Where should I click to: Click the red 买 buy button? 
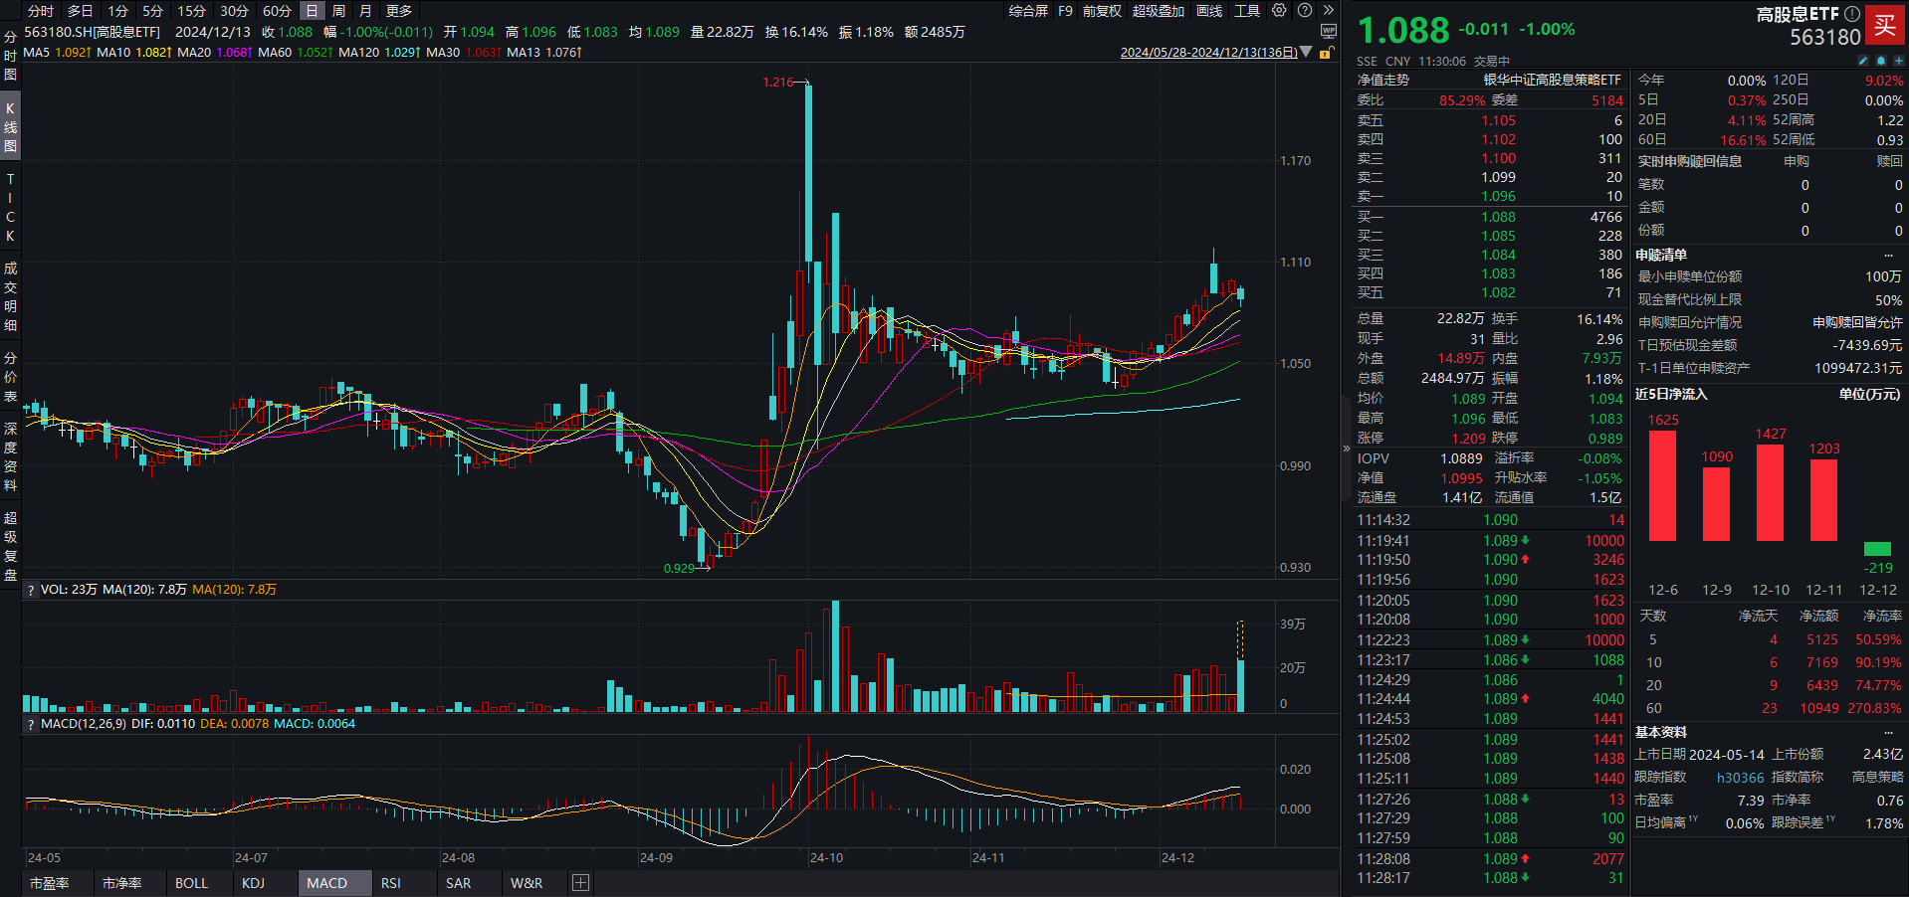1884,26
